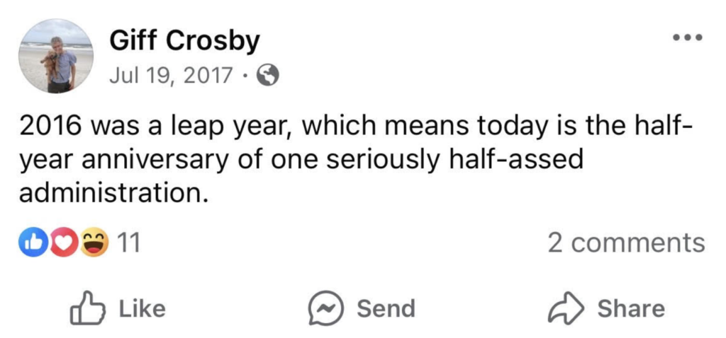This screenshot has height=338, width=726.
Task: Open the three-dot post options menu
Action: [x=688, y=37]
